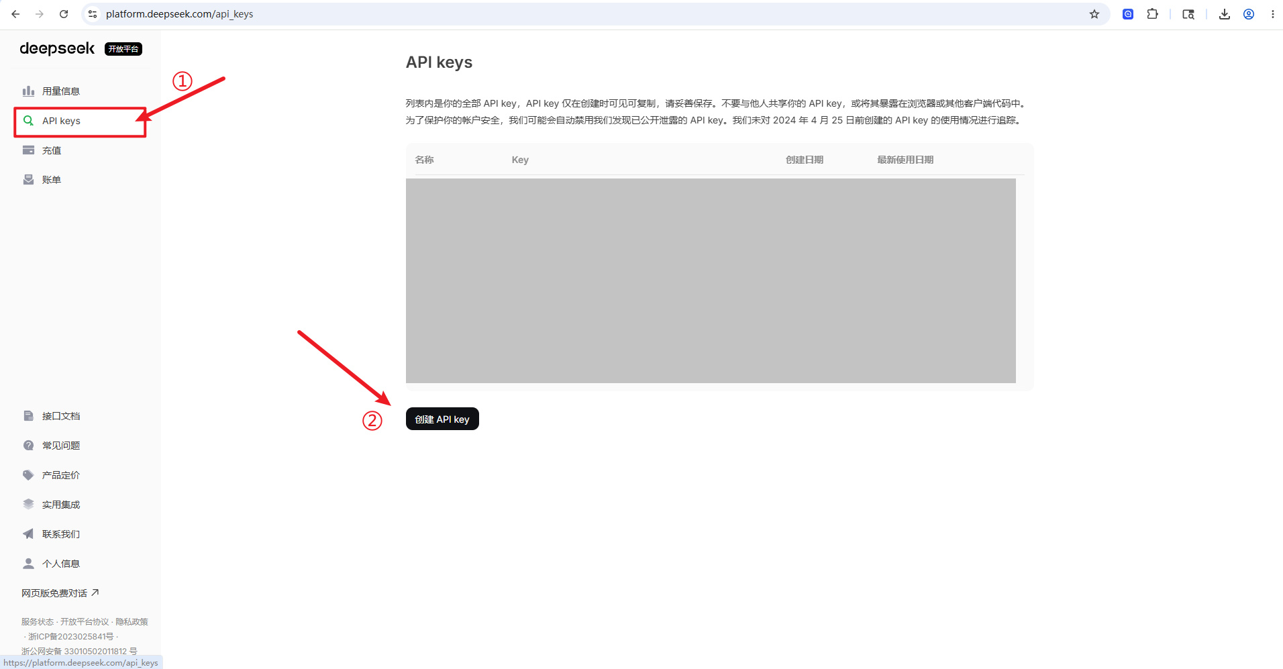Click the 常见问题 question mark icon
The height and width of the screenshot is (669, 1283).
[28, 446]
